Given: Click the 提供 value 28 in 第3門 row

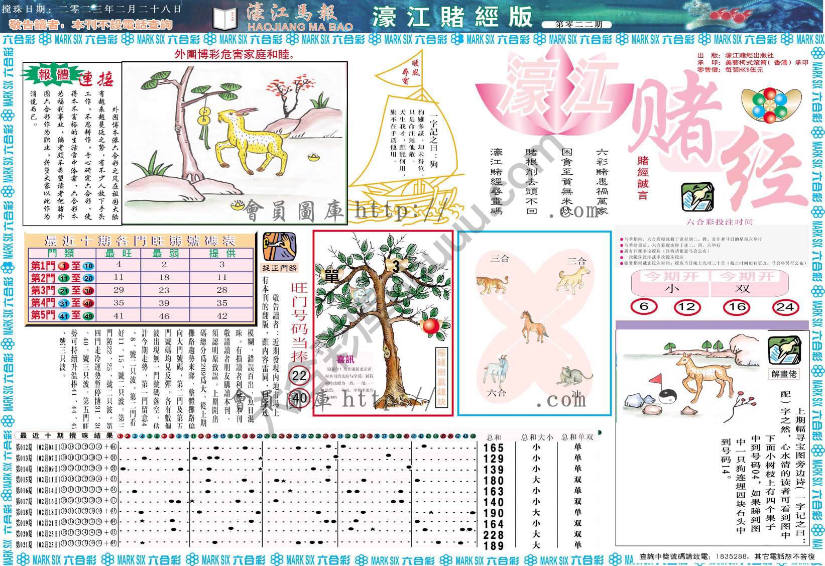Looking at the screenshot, I should click(222, 290).
